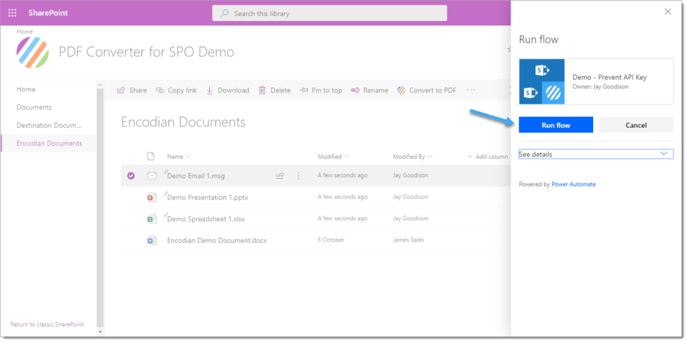Open file Demo Email 1.msg
Viewport: 687px width, 342px height.
pos(196,176)
